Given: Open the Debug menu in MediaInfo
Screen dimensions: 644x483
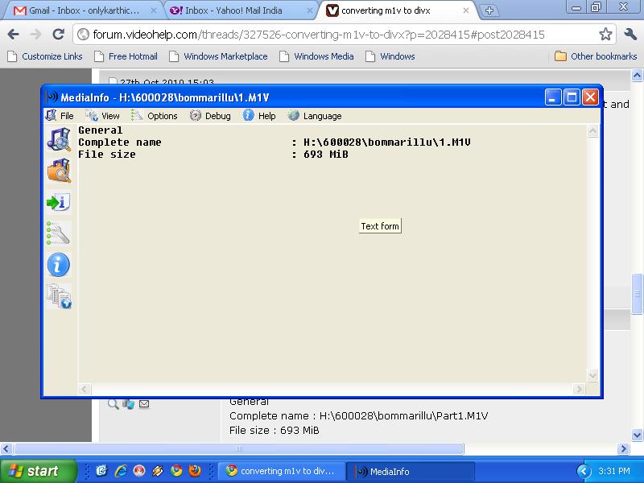Looking at the screenshot, I should tap(210, 116).
